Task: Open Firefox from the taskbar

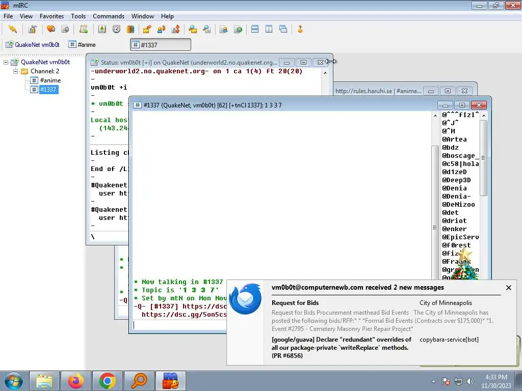Action: click(x=75, y=381)
